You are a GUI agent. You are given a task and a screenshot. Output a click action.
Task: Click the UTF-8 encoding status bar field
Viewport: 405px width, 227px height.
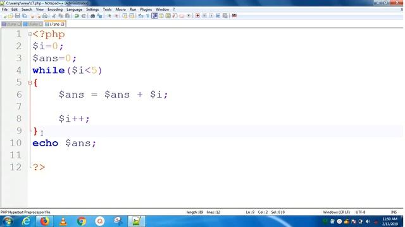click(x=360, y=212)
